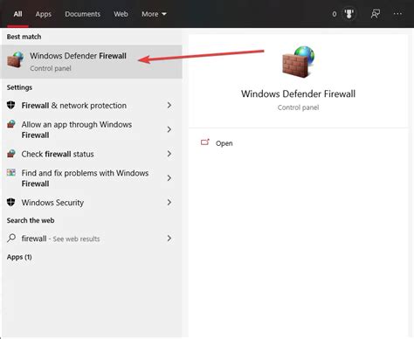Switch to the Documents tab

point(82,14)
